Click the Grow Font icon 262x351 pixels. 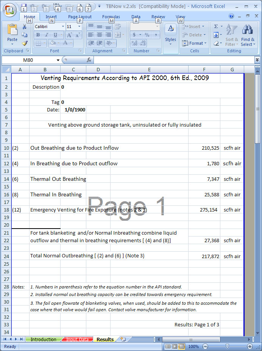70,35
